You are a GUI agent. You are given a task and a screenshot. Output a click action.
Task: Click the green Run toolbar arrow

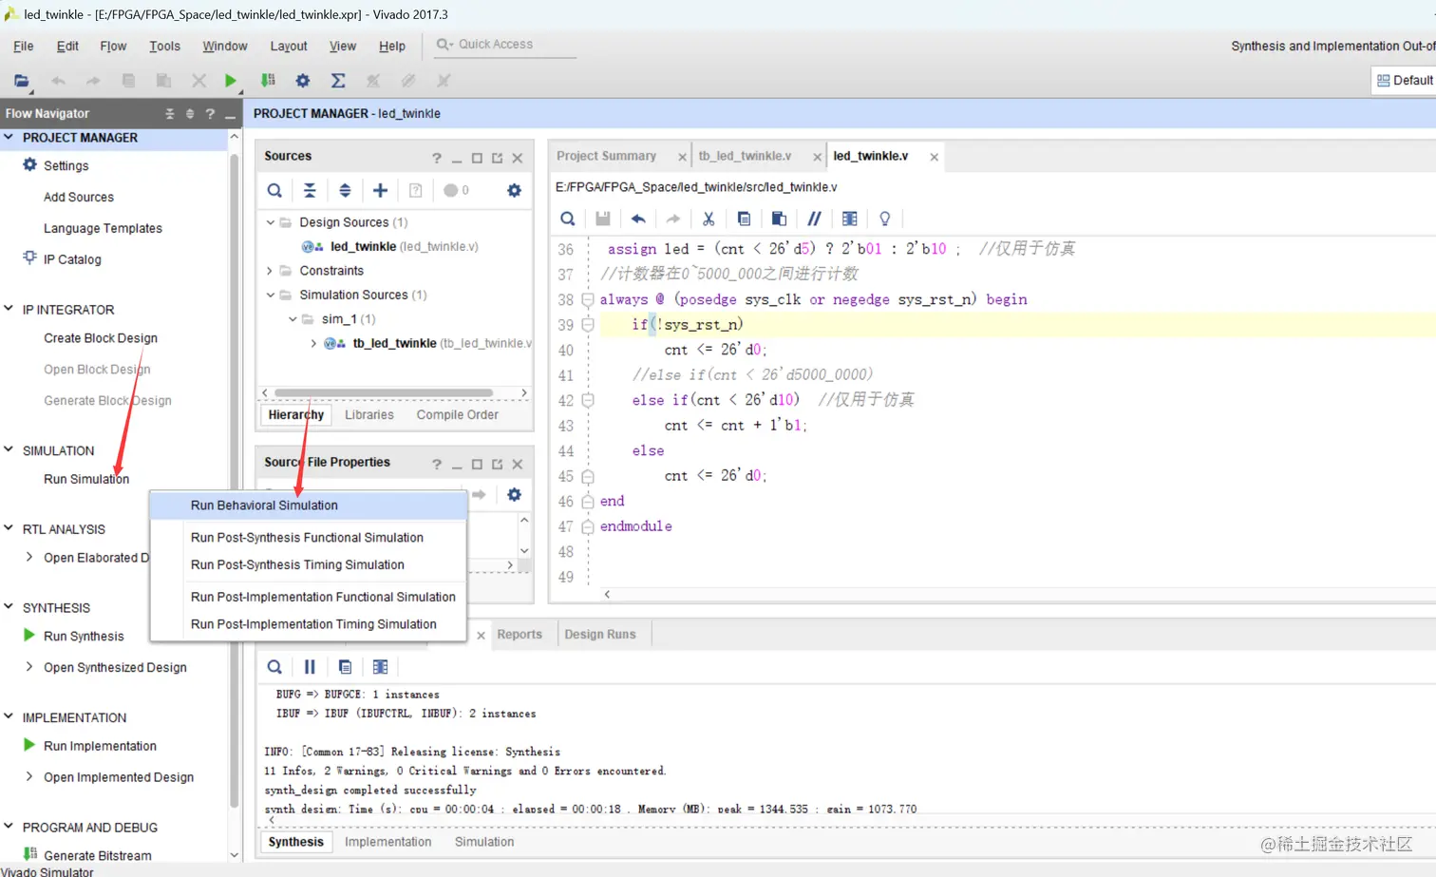click(x=230, y=81)
